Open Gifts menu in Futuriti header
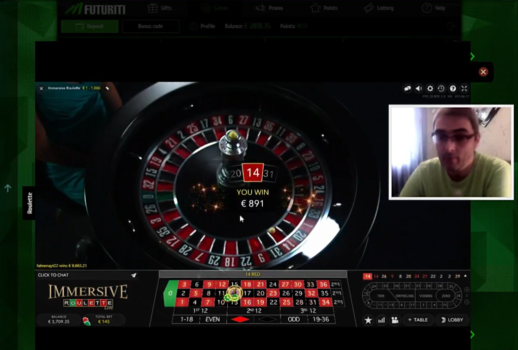 click(159, 8)
